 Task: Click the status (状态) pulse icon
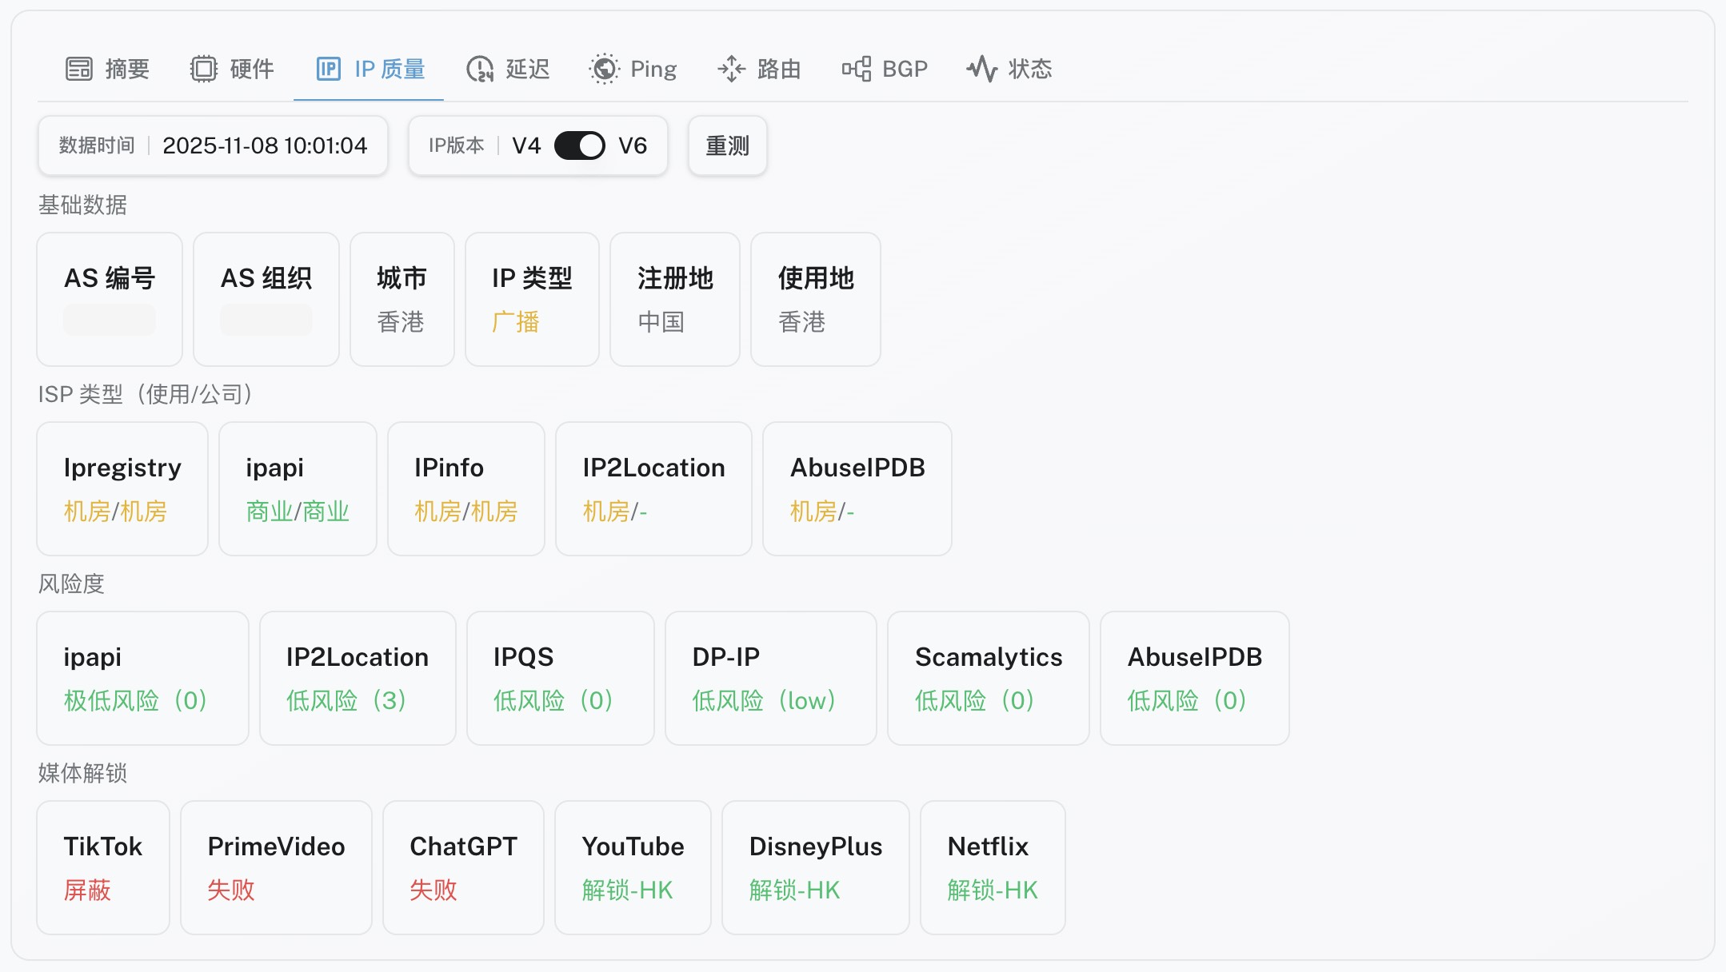tap(981, 69)
